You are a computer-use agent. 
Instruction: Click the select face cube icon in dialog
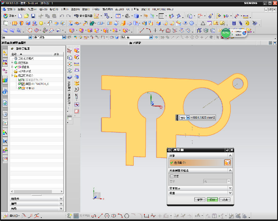[x=227, y=162]
